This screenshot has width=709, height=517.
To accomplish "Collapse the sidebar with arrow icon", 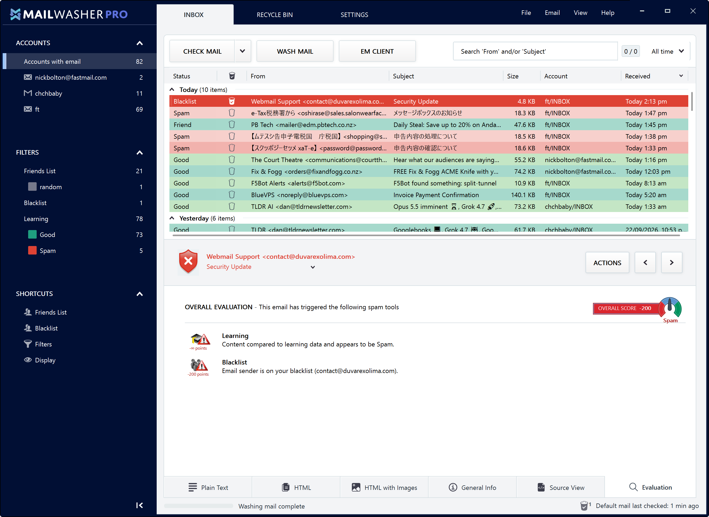I will pos(139,505).
